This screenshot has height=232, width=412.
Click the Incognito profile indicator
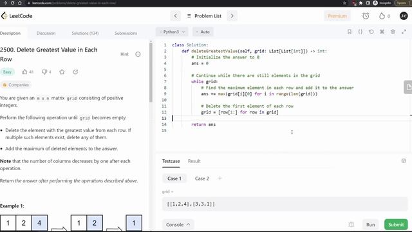[382, 3]
